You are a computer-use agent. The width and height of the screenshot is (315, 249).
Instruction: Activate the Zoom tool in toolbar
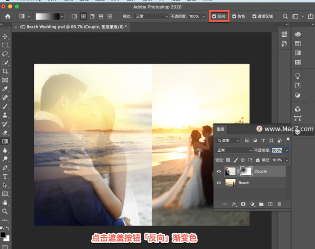tap(5, 211)
